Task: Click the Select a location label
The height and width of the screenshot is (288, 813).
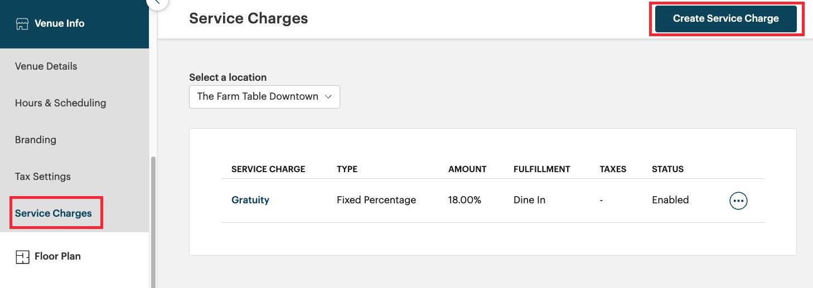Action: click(228, 77)
